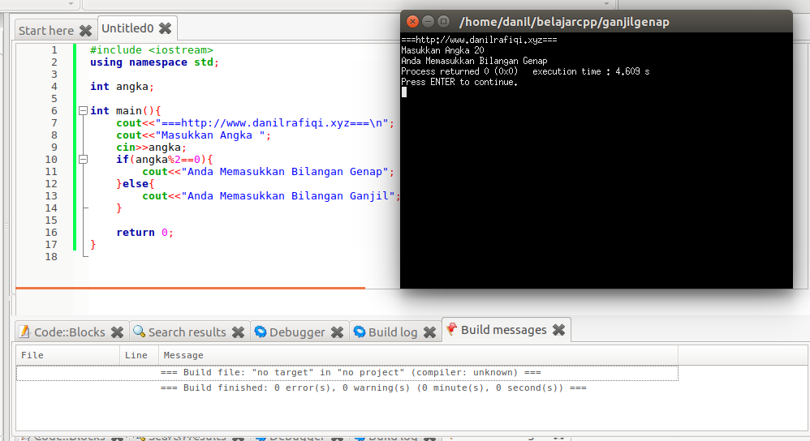
Task: Click the Build log gear icon
Action: pos(360,332)
